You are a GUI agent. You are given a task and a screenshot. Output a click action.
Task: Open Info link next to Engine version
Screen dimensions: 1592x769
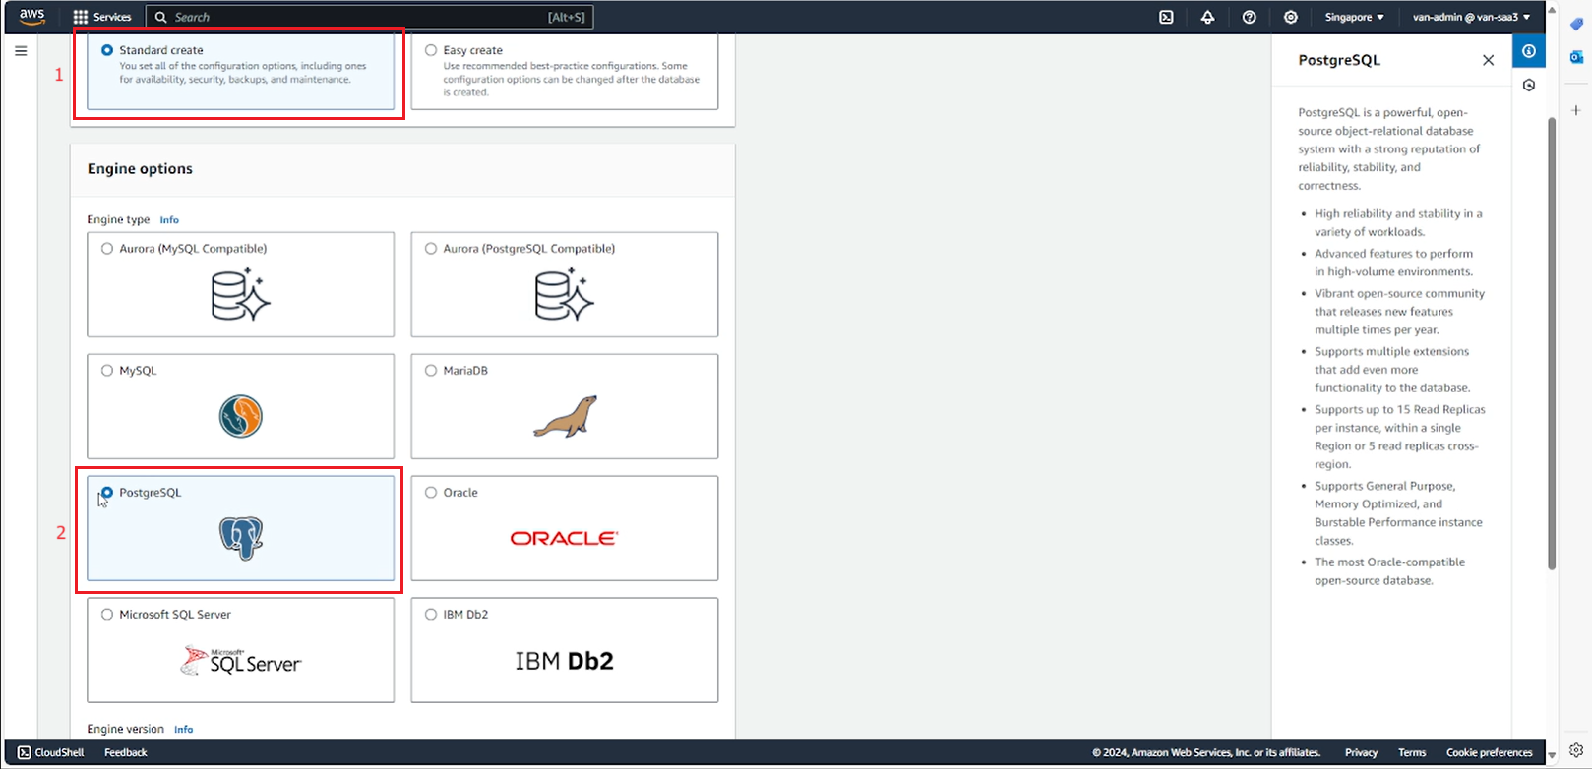(183, 730)
